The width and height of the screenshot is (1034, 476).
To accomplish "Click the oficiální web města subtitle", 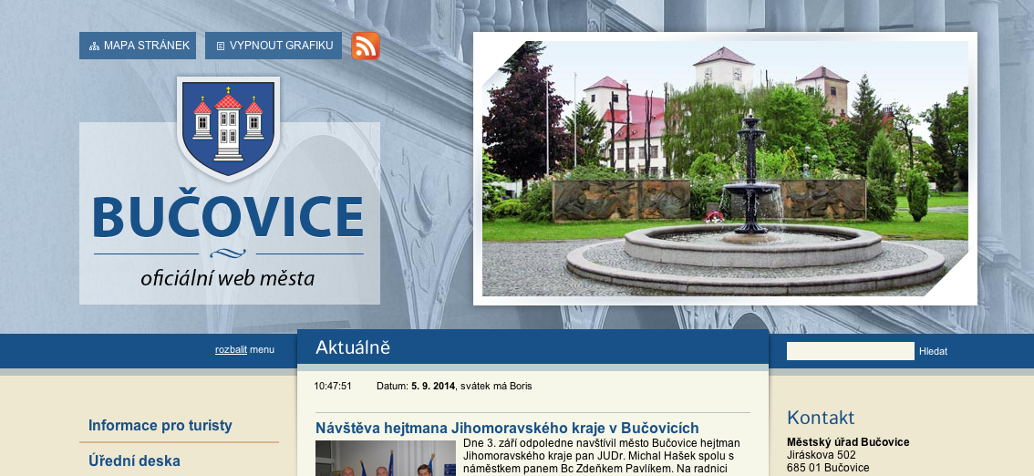I will 228,278.
